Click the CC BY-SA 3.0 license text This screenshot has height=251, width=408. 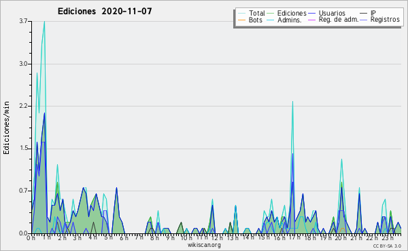pos(387,246)
